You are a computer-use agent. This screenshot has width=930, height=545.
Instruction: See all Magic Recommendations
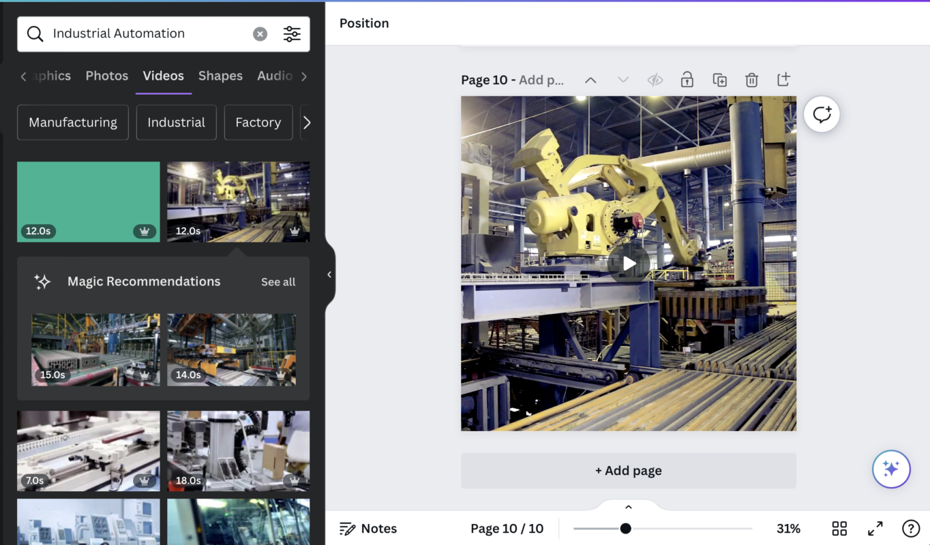point(278,281)
